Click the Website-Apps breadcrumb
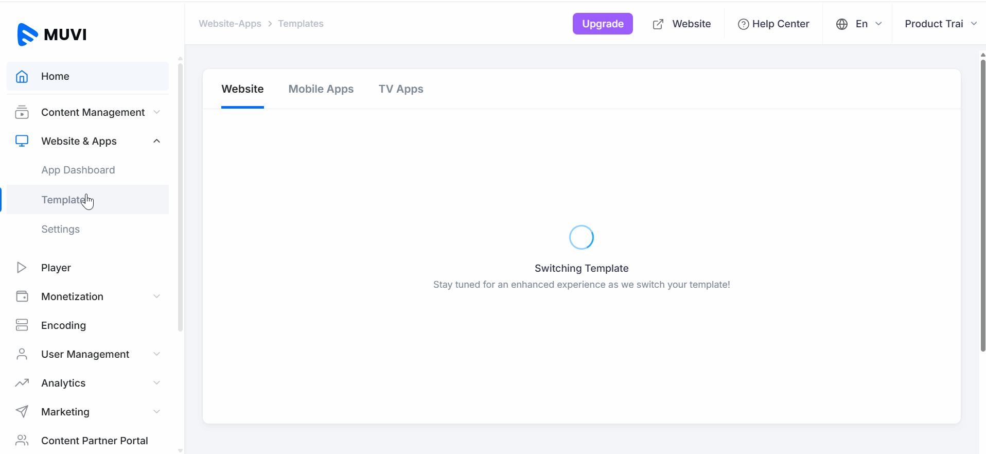Image resolution: width=986 pixels, height=454 pixels. [x=230, y=24]
